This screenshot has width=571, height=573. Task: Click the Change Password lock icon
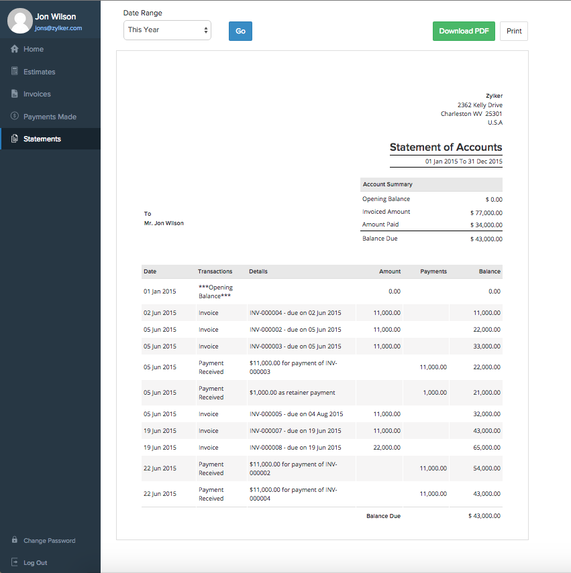[15, 539]
